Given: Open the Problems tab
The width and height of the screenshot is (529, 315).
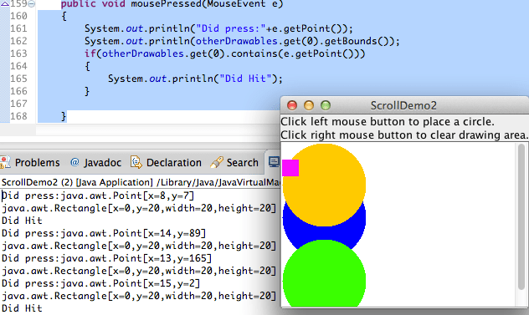Looking at the screenshot, I should (x=37, y=162).
